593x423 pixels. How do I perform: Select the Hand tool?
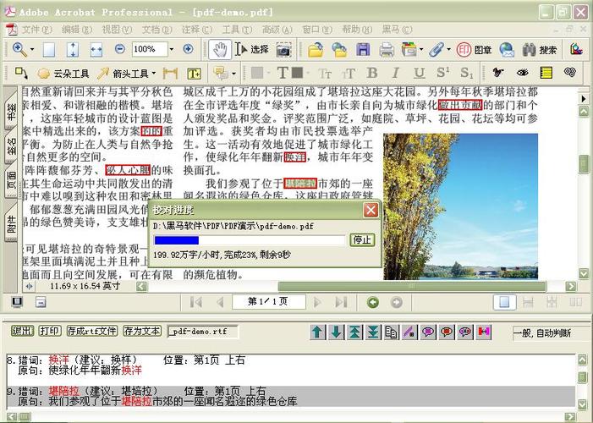pos(220,50)
